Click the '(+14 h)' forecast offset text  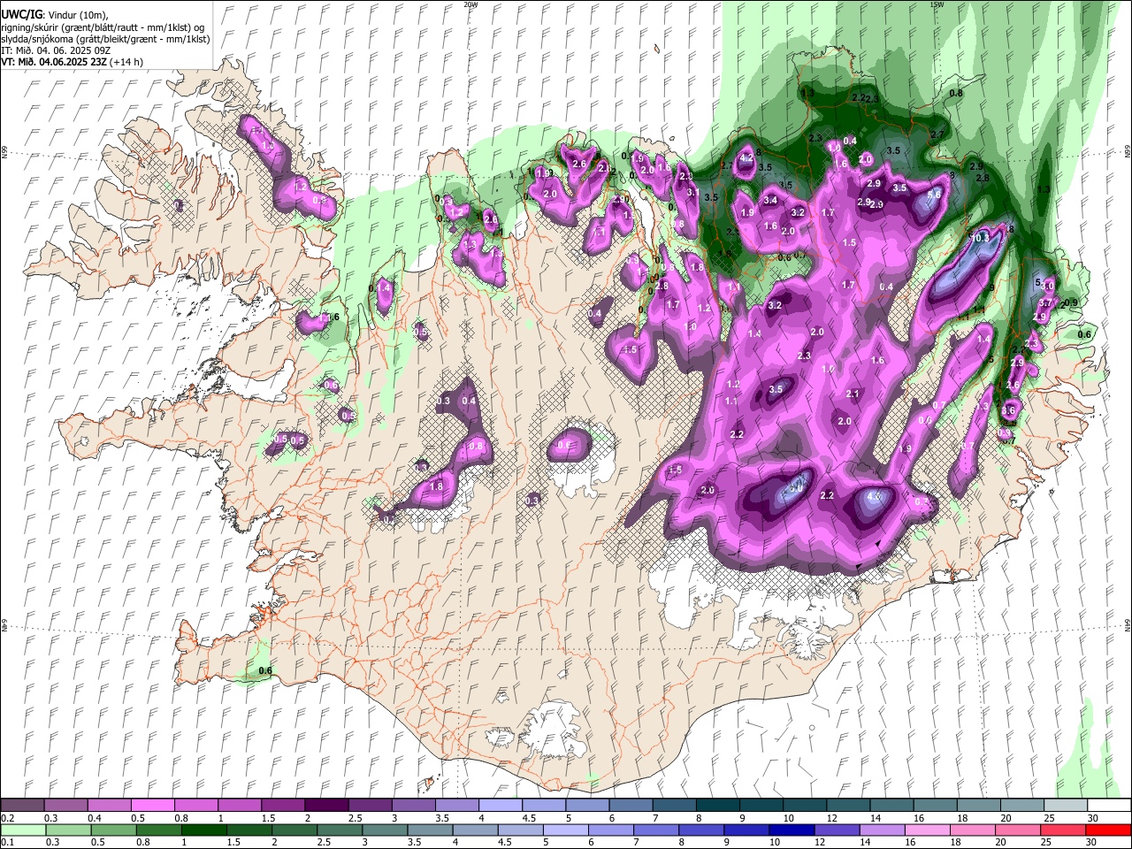point(127,62)
